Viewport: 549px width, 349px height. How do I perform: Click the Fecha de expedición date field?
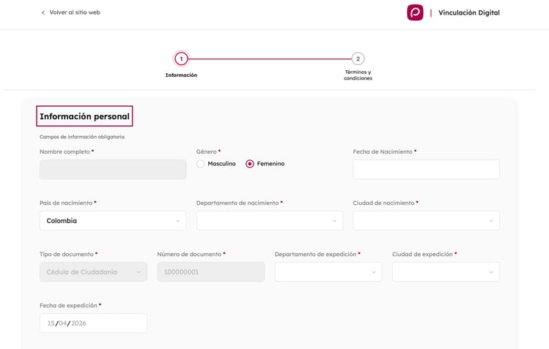pos(93,323)
